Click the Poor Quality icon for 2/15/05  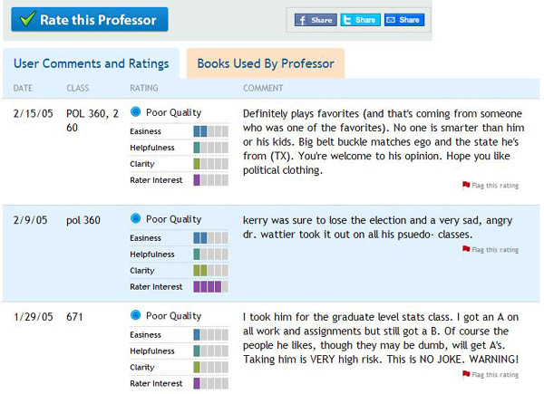point(136,113)
